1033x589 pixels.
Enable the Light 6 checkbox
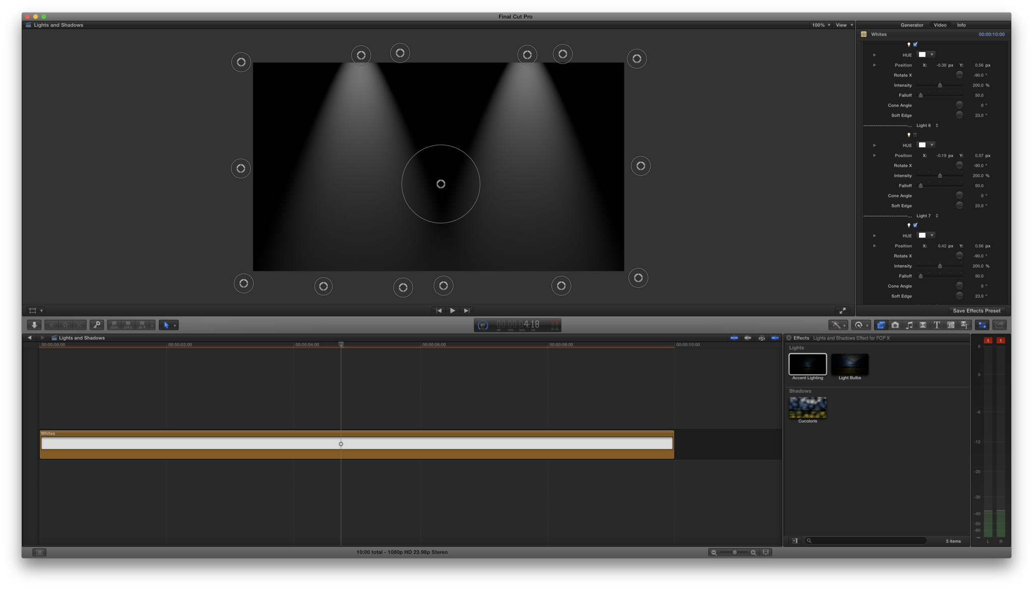[x=915, y=135]
